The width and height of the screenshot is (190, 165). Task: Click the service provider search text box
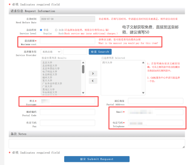75,52
